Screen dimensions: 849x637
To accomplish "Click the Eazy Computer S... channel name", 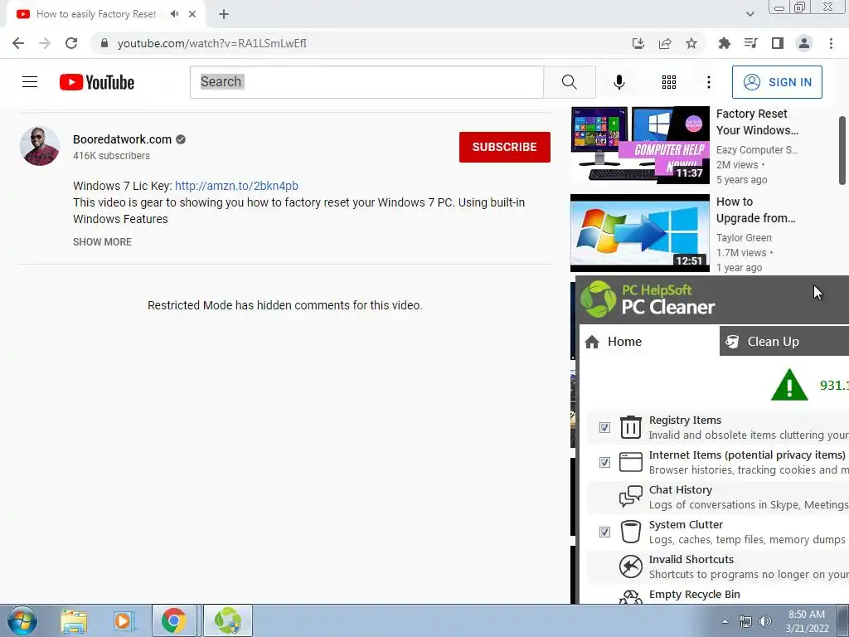I will coord(757,150).
